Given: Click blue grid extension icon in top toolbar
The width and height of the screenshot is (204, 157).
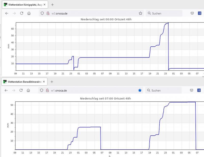Looking at the screenshot, I should point(200,13).
